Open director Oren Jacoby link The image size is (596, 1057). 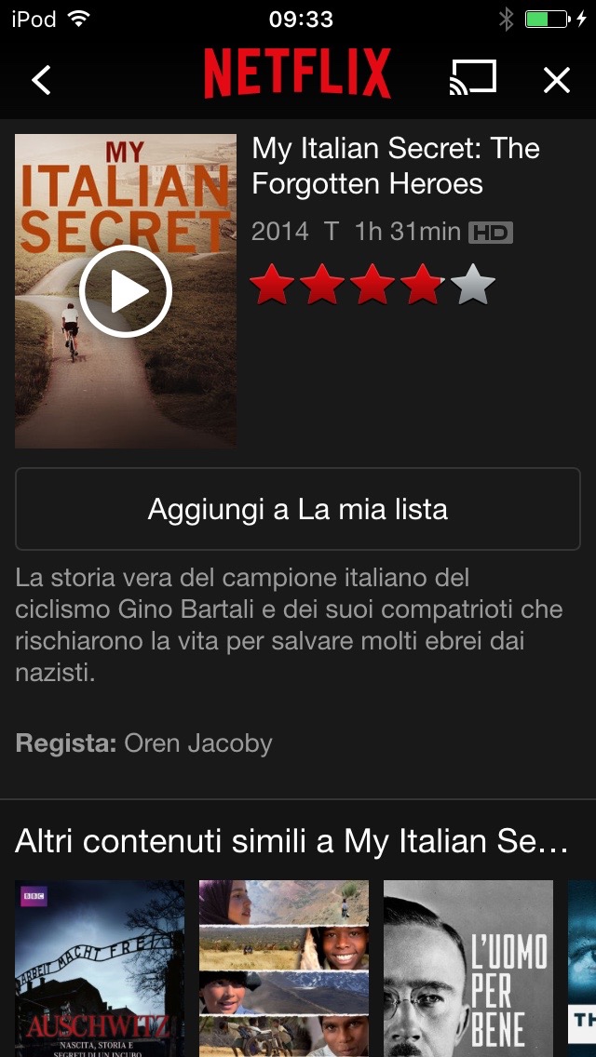(x=198, y=743)
